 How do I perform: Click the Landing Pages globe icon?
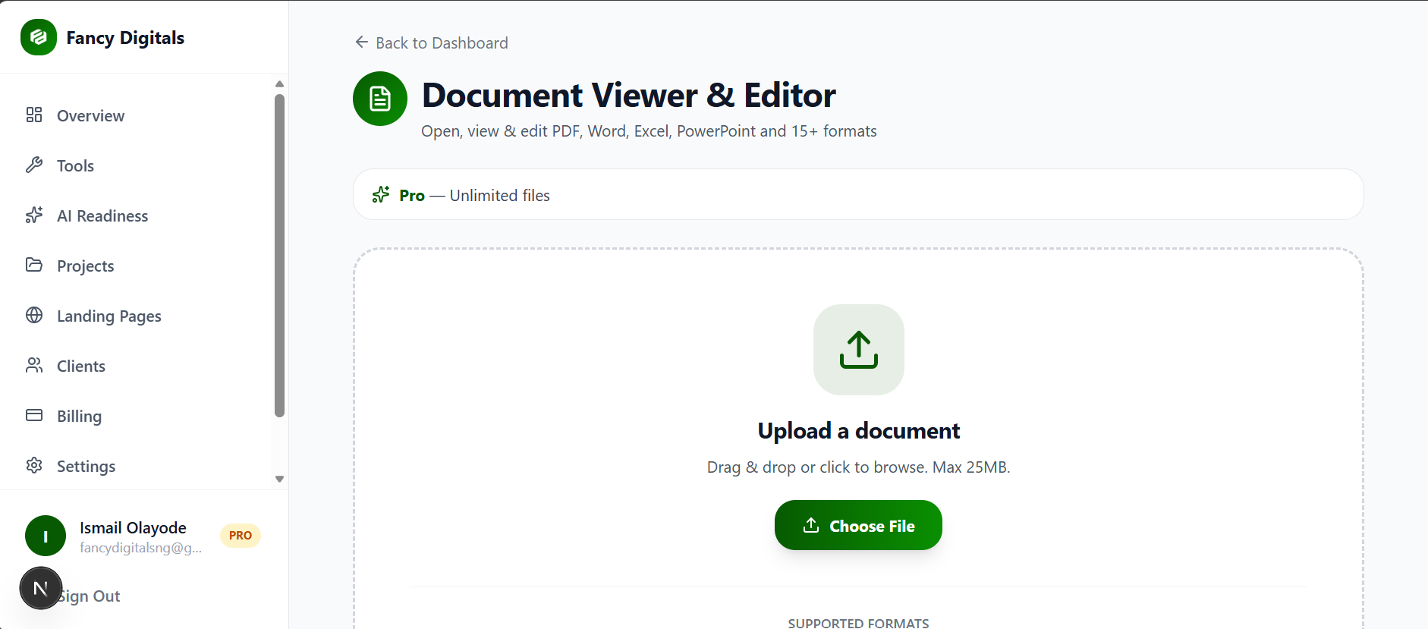coord(34,315)
